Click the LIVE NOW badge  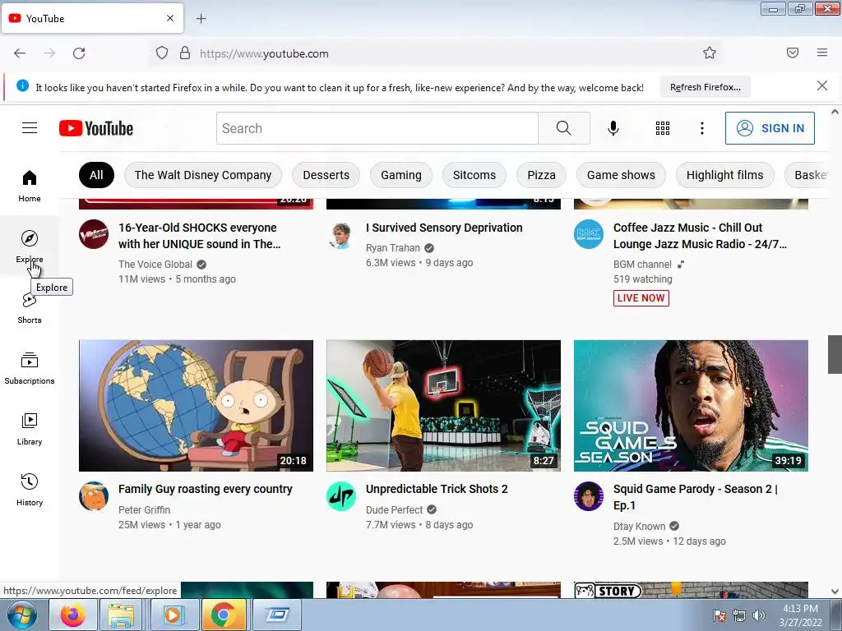(x=641, y=297)
